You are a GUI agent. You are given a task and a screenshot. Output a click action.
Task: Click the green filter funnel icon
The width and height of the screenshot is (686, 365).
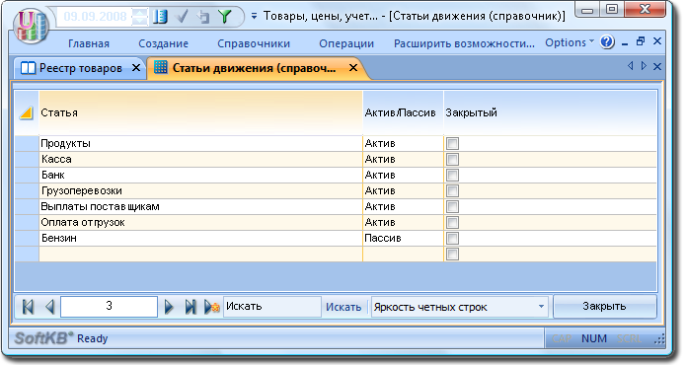click(x=225, y=17)
